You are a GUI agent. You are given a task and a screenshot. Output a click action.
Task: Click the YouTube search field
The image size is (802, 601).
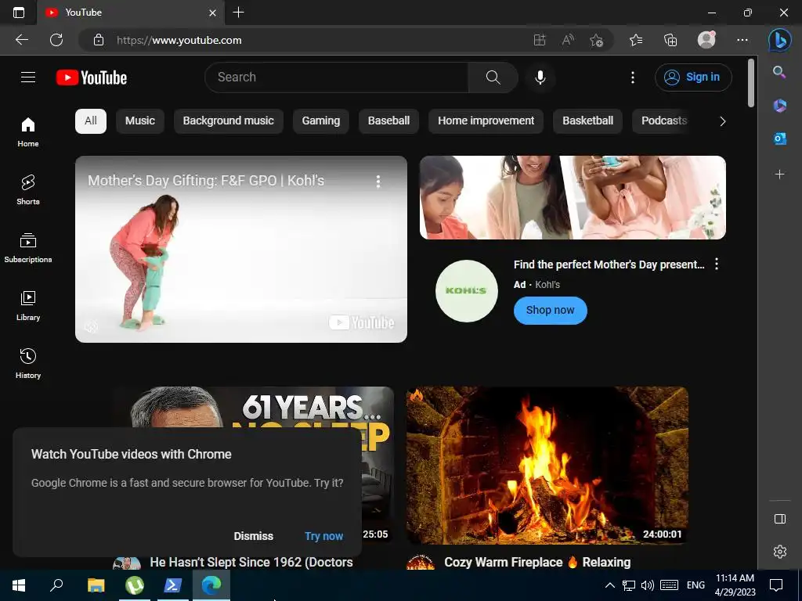[337, 77]
